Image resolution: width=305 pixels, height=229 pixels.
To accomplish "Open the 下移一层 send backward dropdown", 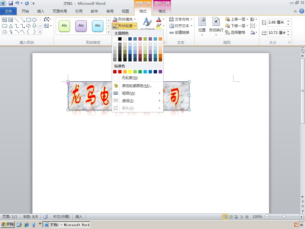I will point(248,26).
